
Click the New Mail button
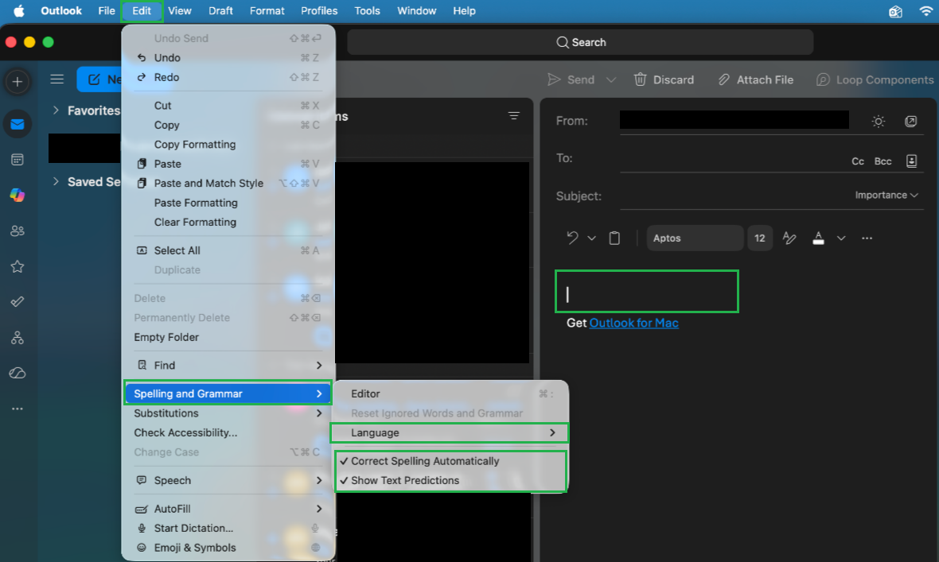click(99, 79)
